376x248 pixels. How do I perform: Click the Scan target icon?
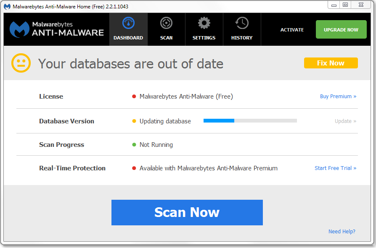click(166, 23)
